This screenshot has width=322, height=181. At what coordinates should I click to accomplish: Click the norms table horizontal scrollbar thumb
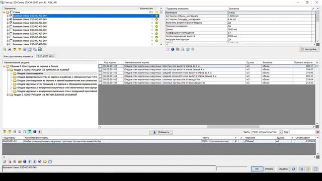point(233,127)
